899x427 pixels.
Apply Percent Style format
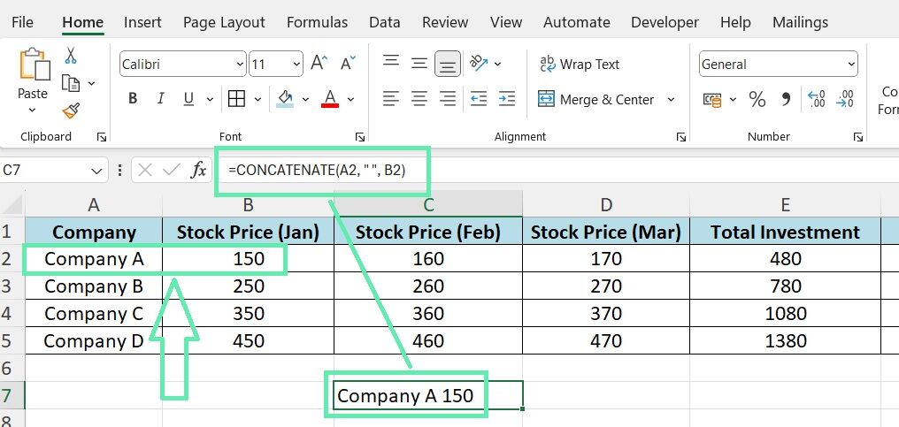click(x=757, y=99)
